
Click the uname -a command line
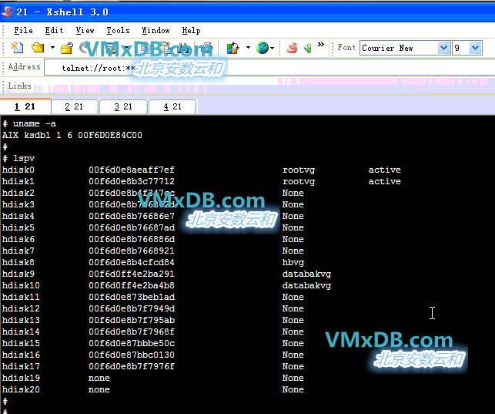[29, 123]
